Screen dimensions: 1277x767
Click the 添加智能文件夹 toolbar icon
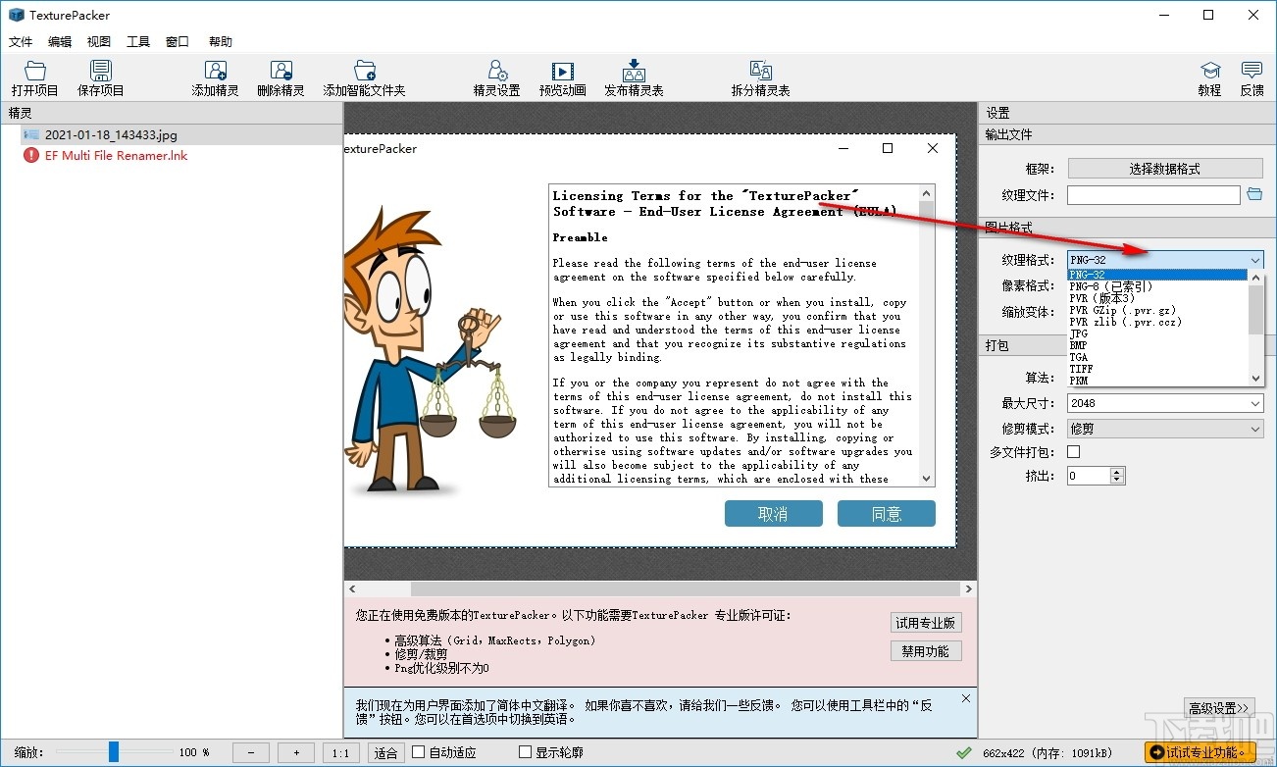coord(365,78)
